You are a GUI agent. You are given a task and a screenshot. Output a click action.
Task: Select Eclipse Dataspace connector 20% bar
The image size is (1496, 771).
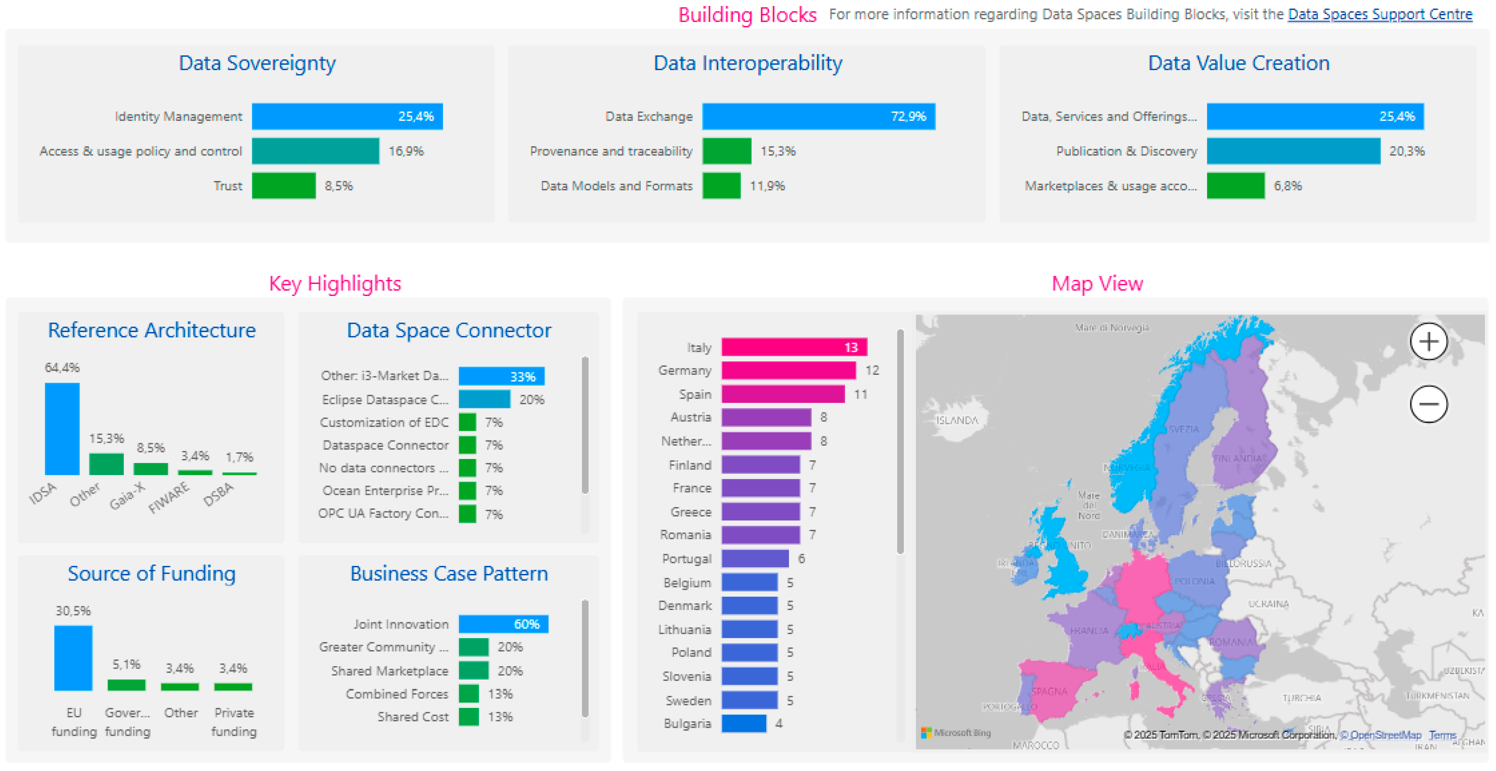[484, 399]
